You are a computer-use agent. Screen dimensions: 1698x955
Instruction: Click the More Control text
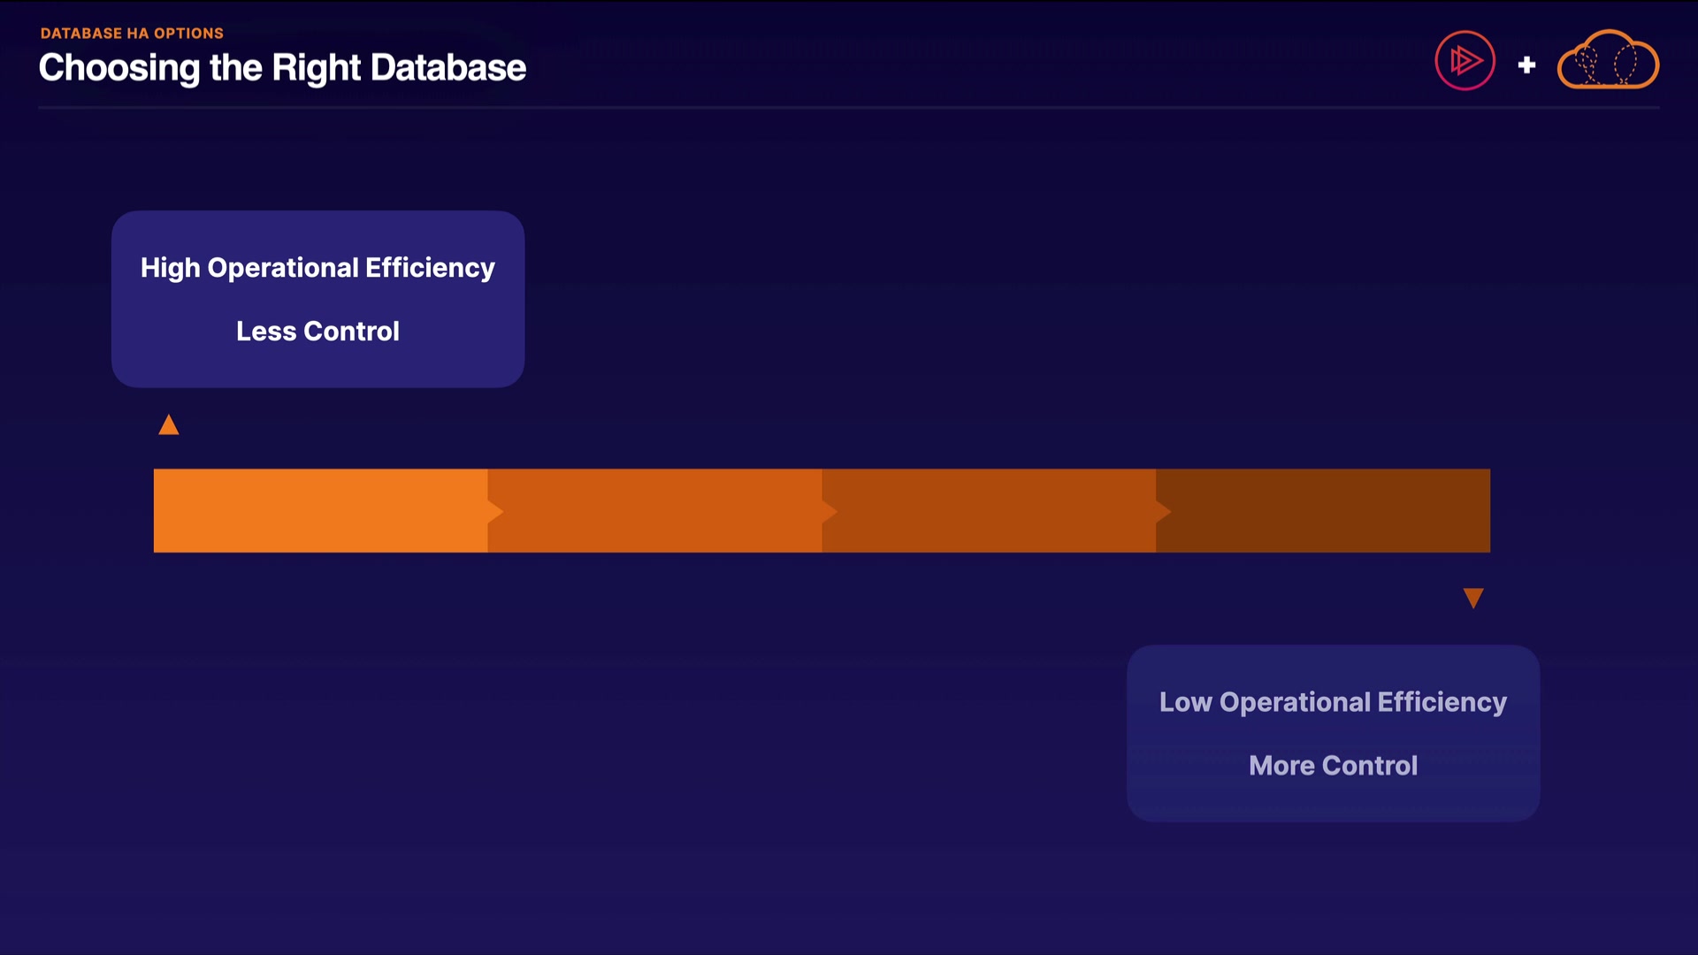tap(1333, 765)
